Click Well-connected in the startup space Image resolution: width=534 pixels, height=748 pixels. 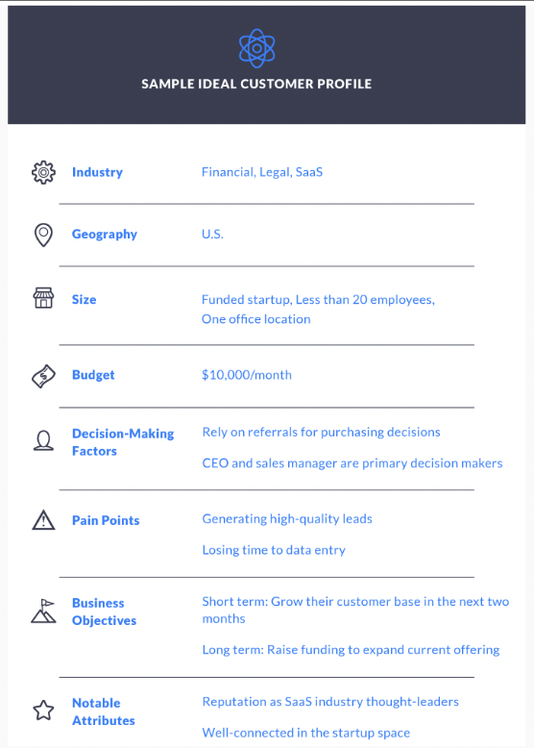click(305, 733)
